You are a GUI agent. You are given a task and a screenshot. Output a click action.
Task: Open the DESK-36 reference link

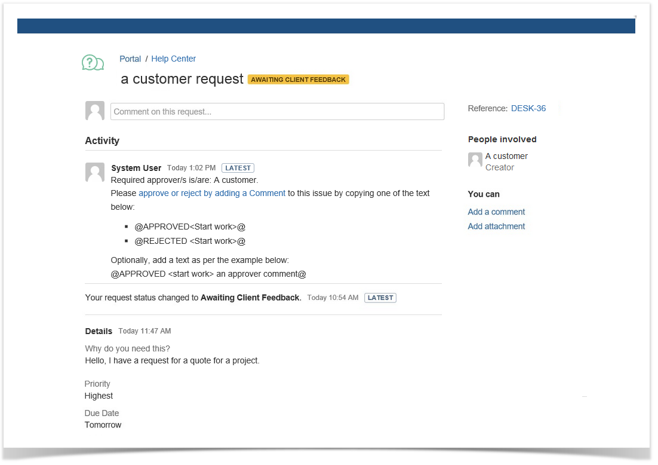pos(528,108)
